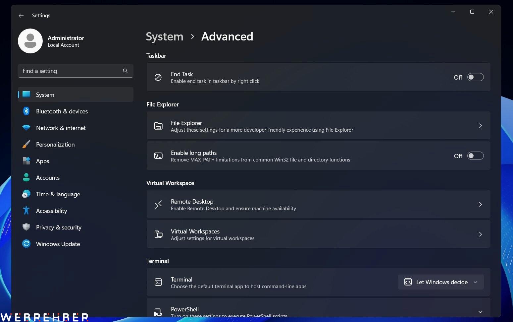513x322 pixels.
Task: Click the File Explorer row title
Action: point(186,123)
